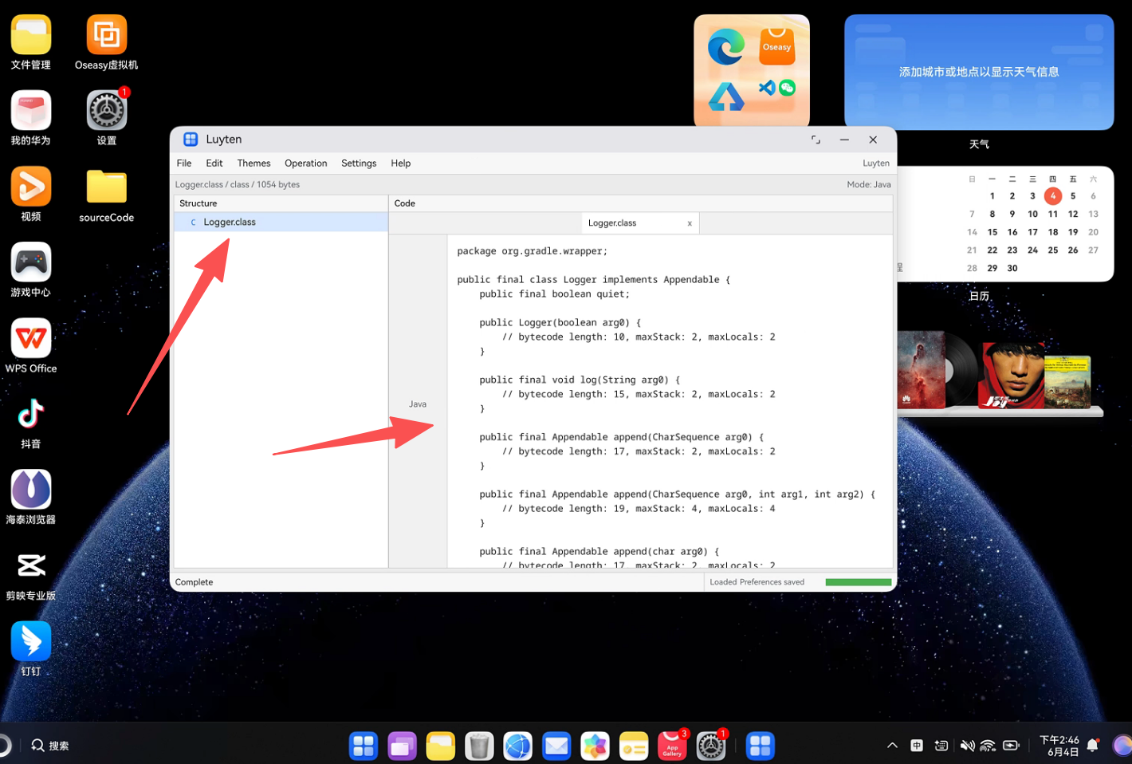
Task: Click the class icon beside Logger.class
Action: click(193, 223)
